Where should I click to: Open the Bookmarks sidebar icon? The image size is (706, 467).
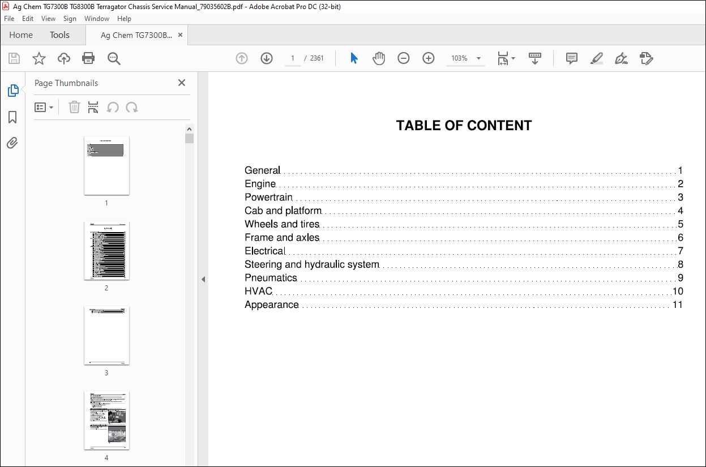12,117
